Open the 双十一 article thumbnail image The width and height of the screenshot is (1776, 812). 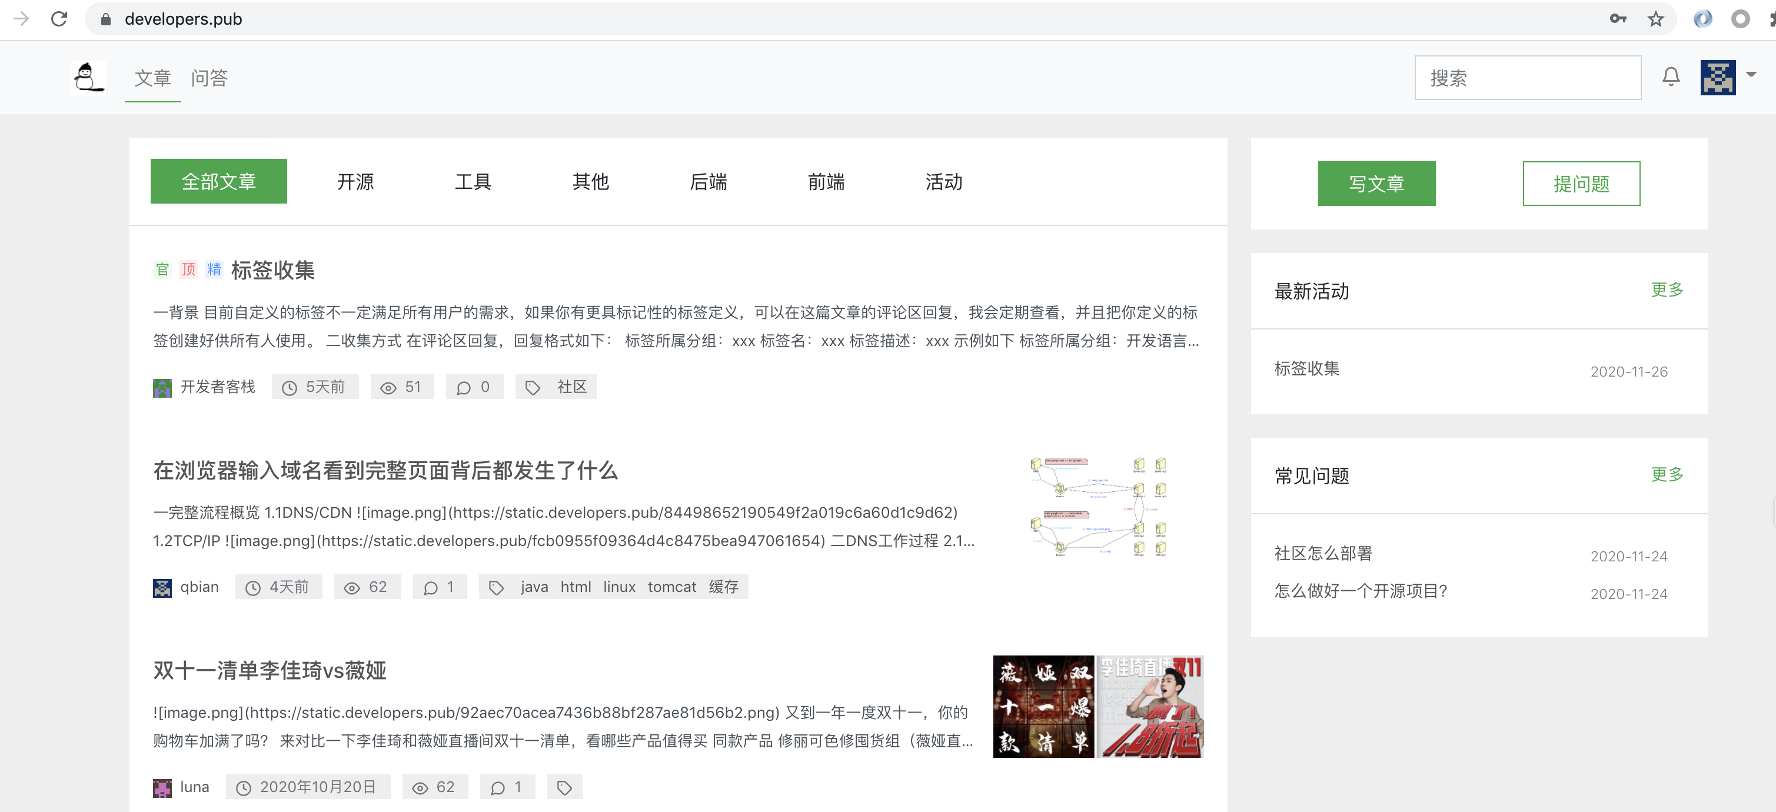point(1097,707)
